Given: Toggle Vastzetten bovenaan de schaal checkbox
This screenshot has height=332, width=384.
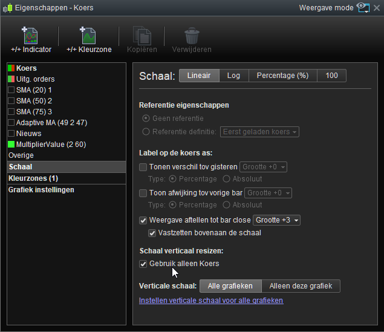Looking at the screenshot, I should pyautogui.click(x=152, y=233).
